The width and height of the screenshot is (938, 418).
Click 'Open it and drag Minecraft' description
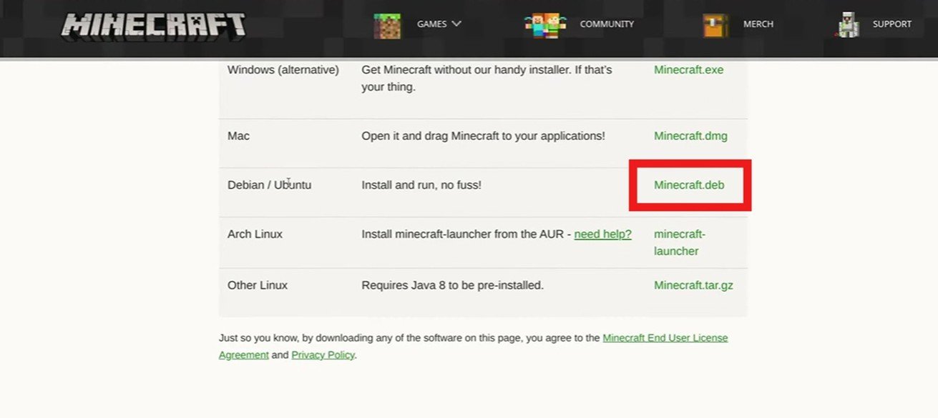click(483, 136)
